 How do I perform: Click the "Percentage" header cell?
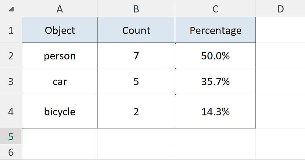[215, 30]
